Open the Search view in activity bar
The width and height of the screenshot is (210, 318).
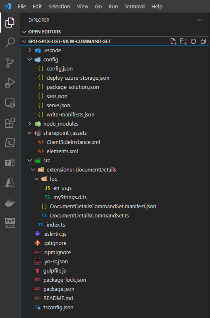coord(10,43)
